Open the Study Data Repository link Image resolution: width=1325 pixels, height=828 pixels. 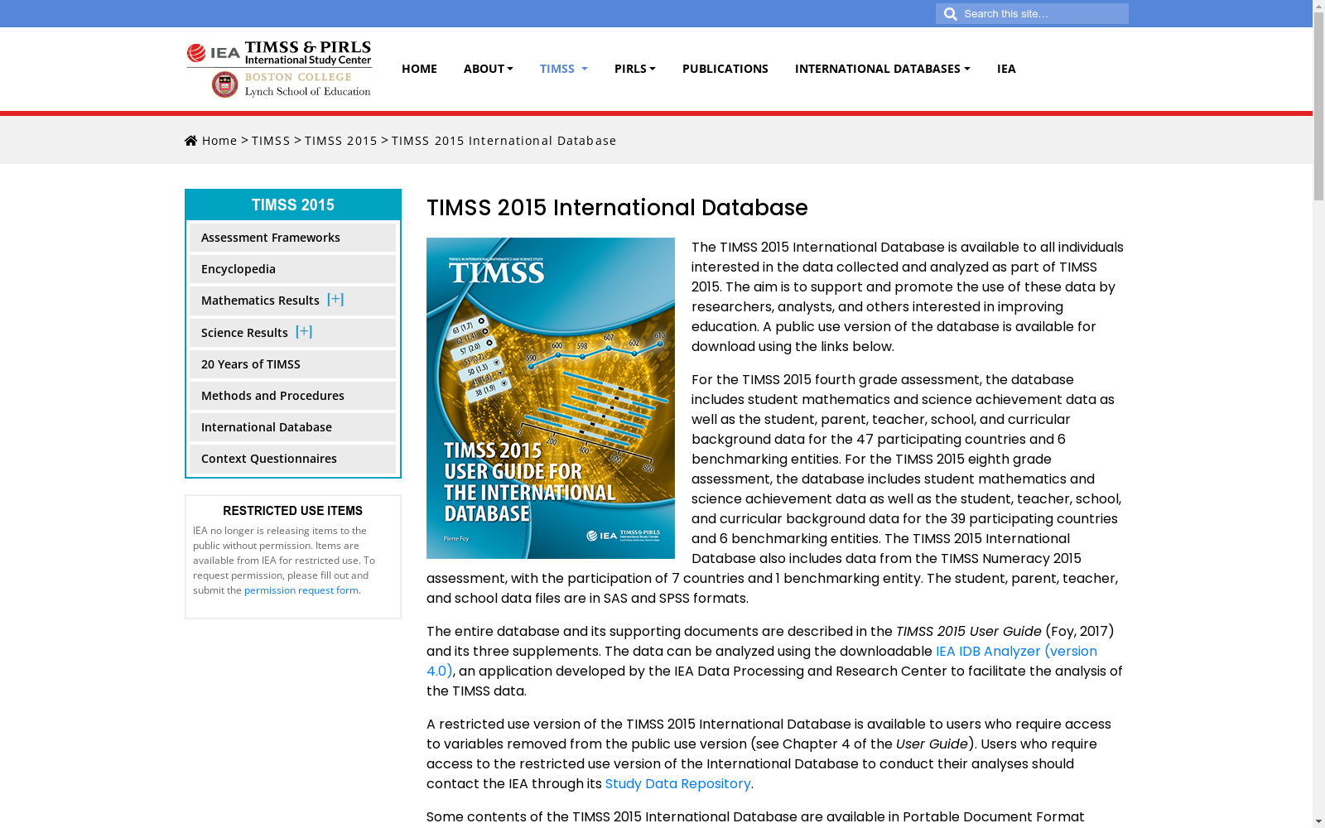click(677, 783)
